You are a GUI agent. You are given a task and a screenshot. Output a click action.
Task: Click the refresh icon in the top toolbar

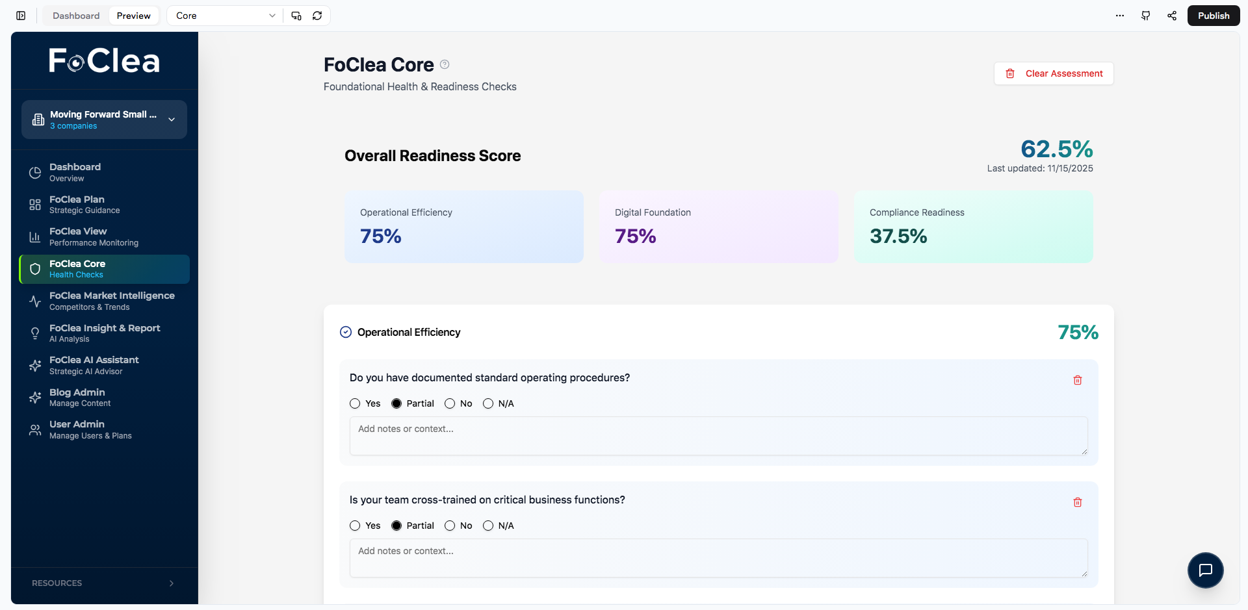click(x=317, y=15)
